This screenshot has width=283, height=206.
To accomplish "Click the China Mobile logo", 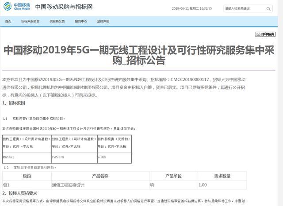I will point(17,7).
